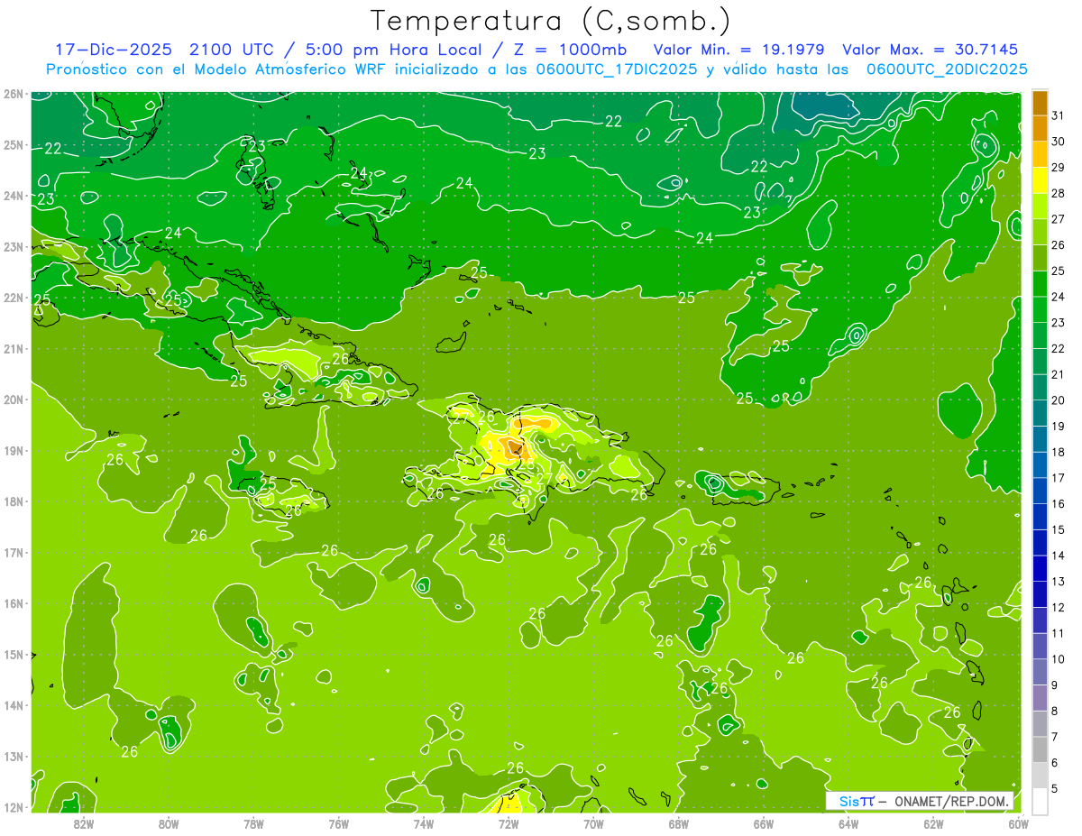
Task: Click legend value 20
Action: click(1058, 400)
